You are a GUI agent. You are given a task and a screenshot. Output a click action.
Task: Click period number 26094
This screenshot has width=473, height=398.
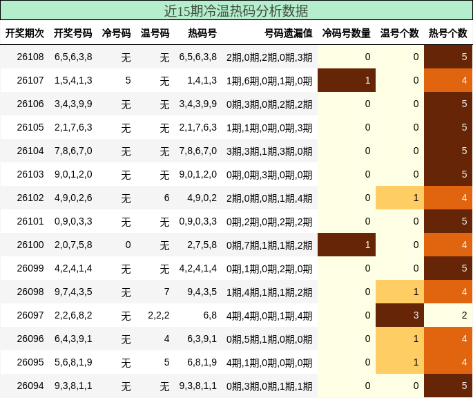(30, 386)
